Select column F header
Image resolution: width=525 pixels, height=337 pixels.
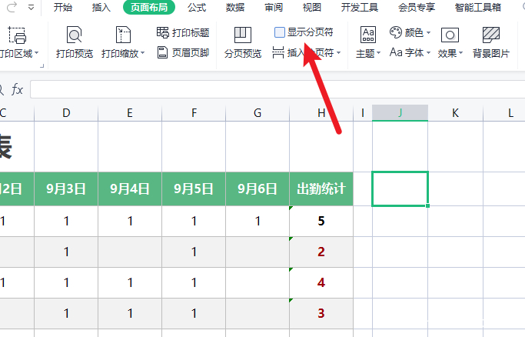(x=194, y=113)
